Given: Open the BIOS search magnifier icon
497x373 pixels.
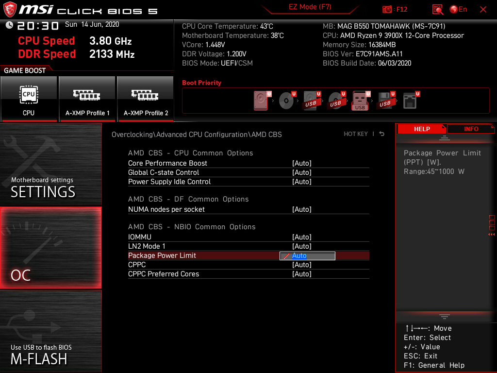Looking at the screenshot, I should tap(438, 10).
